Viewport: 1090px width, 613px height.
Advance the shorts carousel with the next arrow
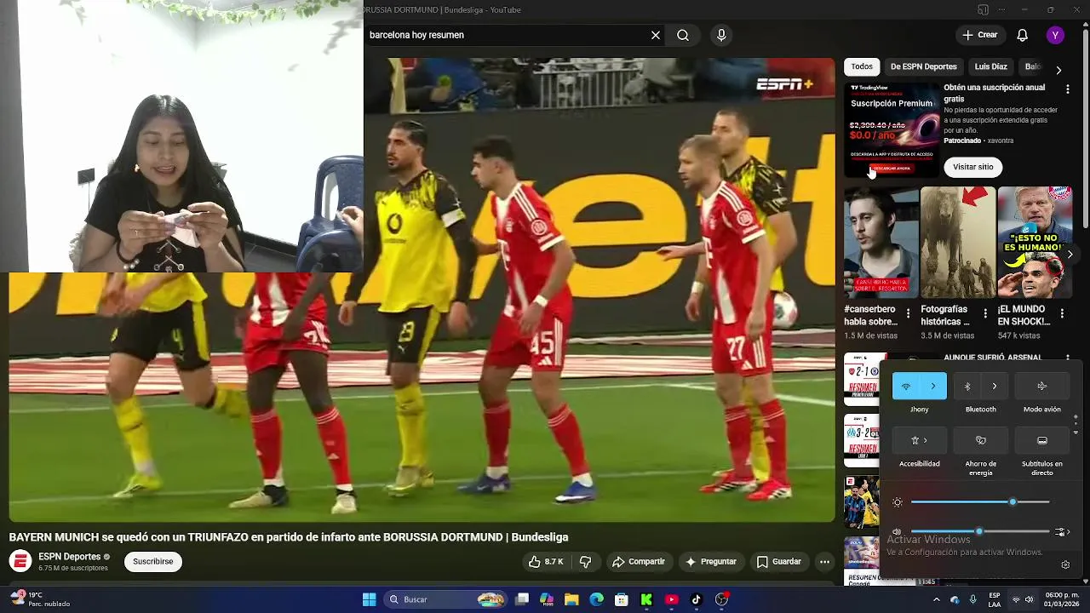click(1070, 255)
